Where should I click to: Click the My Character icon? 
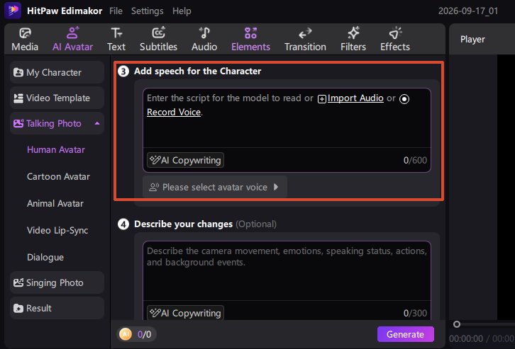click(18, 72)
